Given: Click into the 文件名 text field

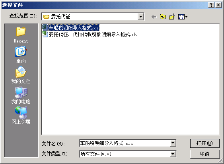Looking at the screenshot, I should [125, 143].
